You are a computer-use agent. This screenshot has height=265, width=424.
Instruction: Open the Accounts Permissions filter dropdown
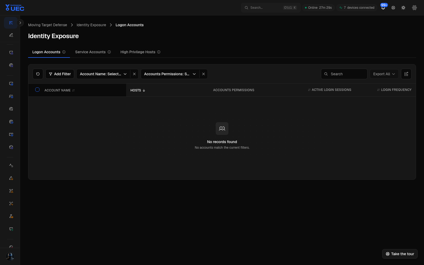coord(170,74)
